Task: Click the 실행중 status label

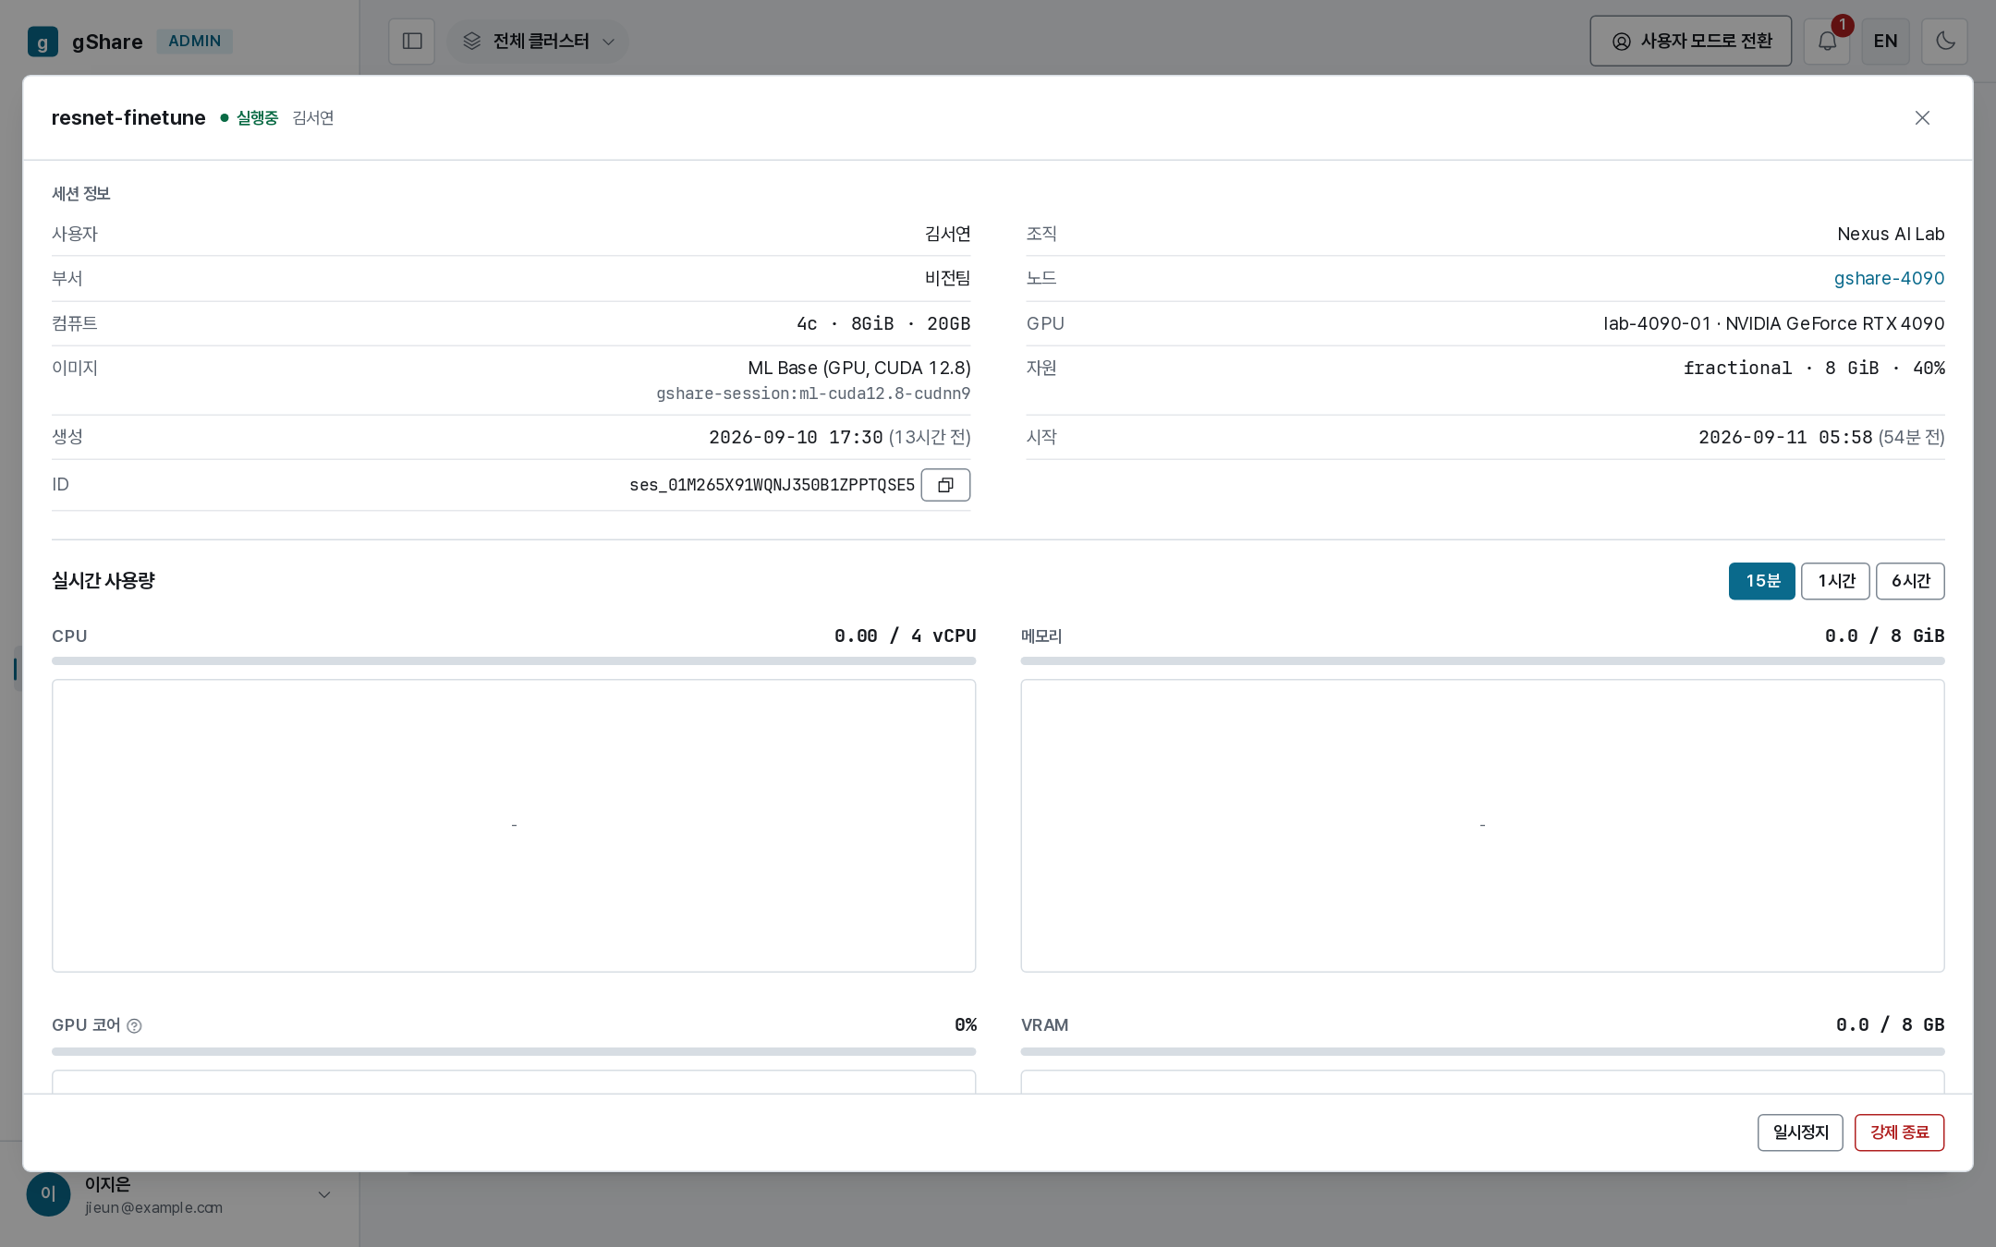Action: (257, 118)
